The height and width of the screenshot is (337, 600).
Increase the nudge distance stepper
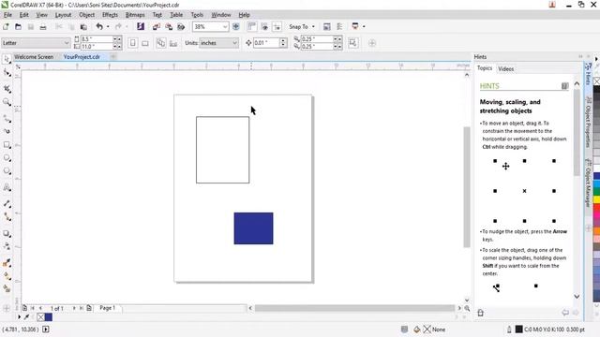click(283, 40)
